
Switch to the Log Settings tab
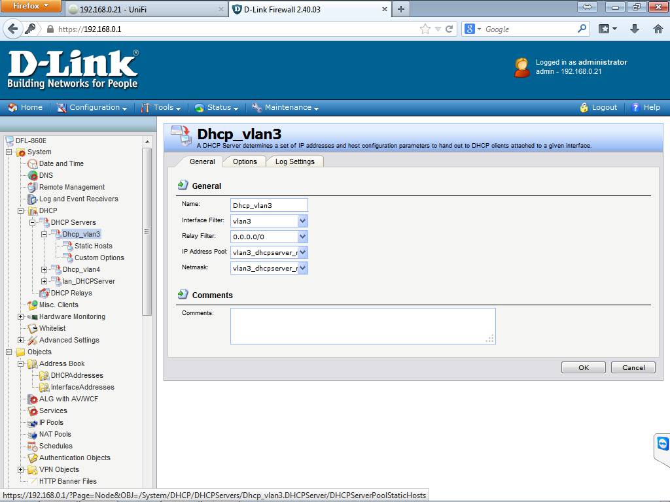[x=295, y=162]
